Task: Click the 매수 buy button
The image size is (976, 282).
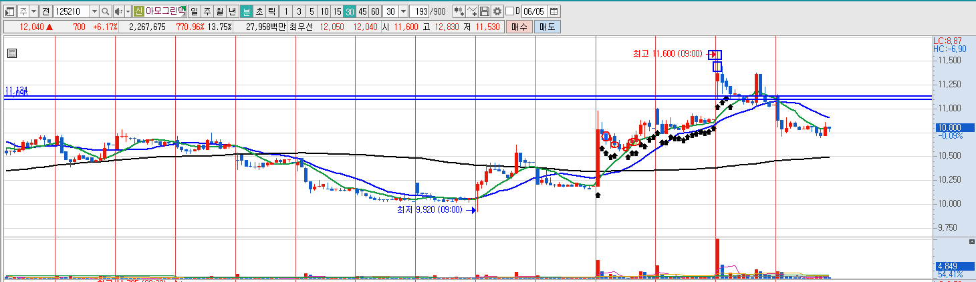Action: coord(519,27)
